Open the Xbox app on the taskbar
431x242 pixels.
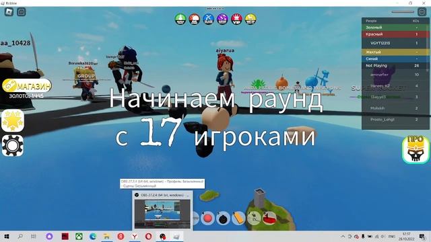click(79, 236)
